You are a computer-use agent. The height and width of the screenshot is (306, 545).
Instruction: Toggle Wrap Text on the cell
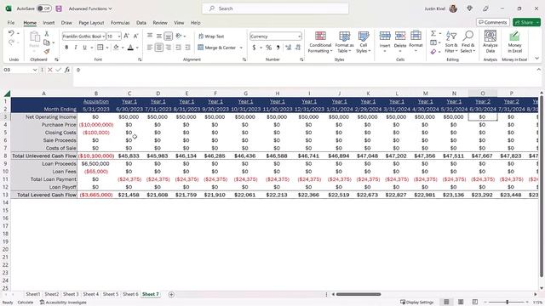click(211, 36)
